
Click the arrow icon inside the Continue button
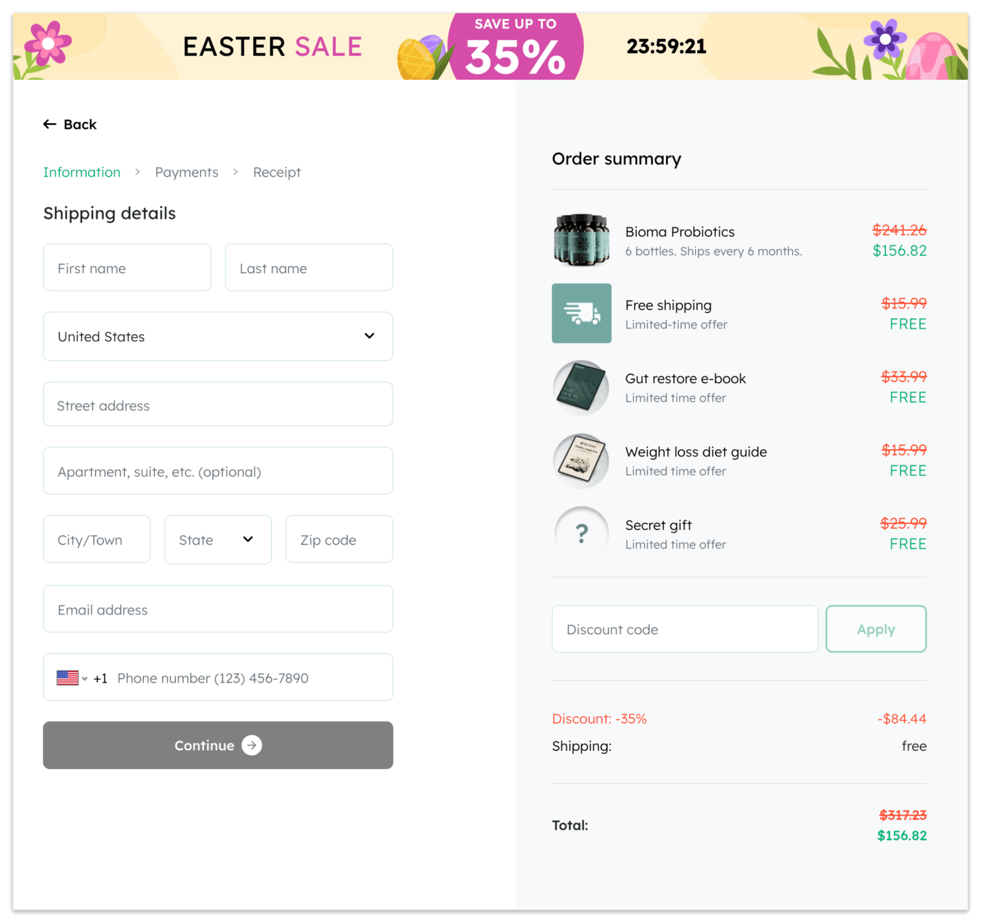[x=252, y=745]
